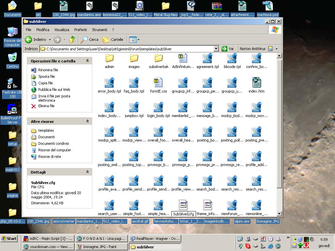Open the address bar history dropdown
335x251 pixels.
click(216, 49)
